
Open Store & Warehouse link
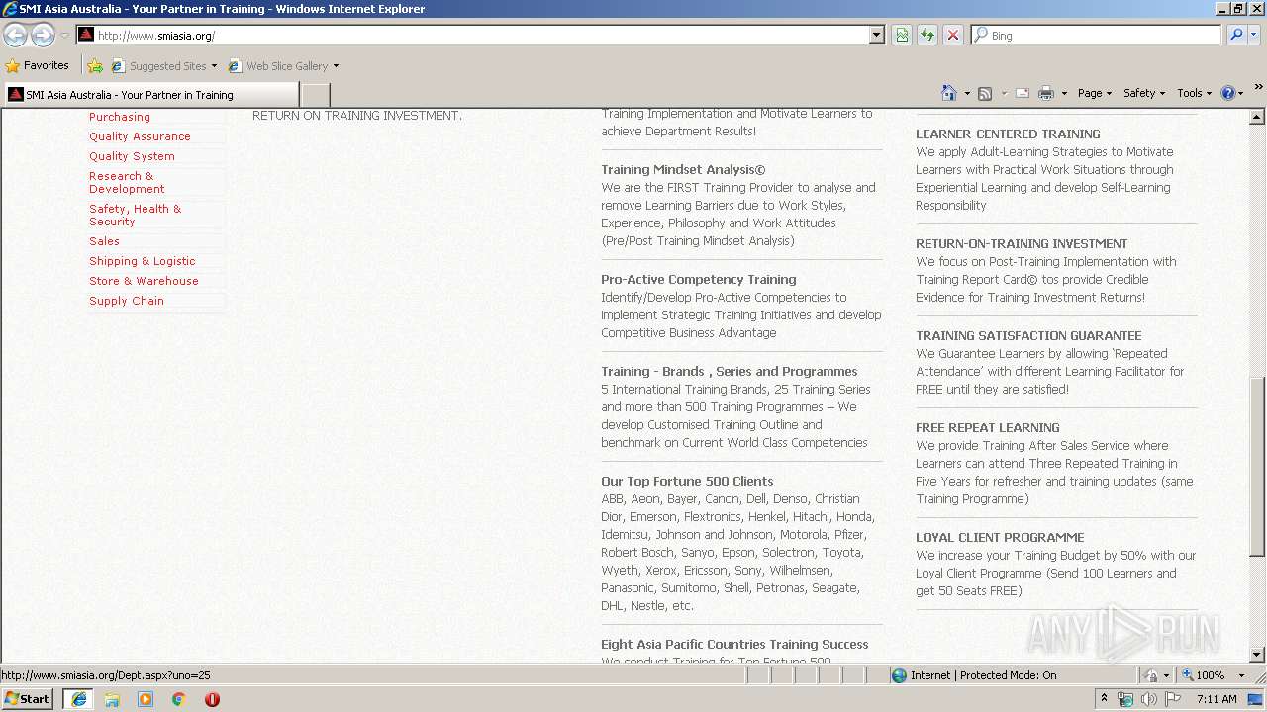(x=144, y=281)
